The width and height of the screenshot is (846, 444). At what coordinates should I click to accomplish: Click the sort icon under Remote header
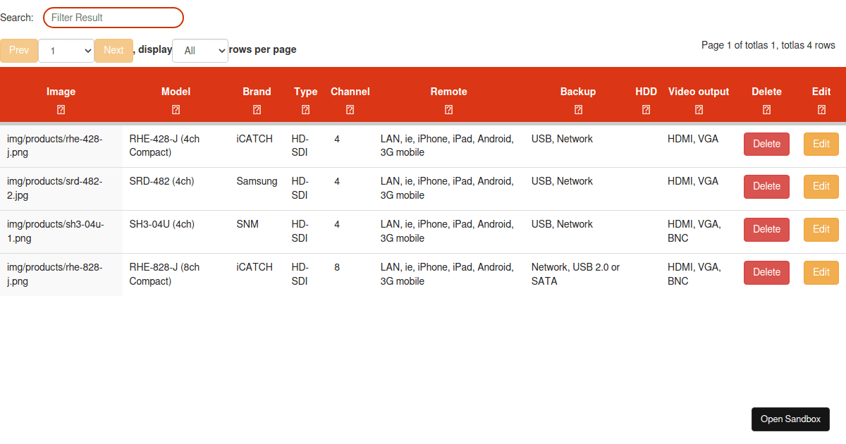pos(449,110)
